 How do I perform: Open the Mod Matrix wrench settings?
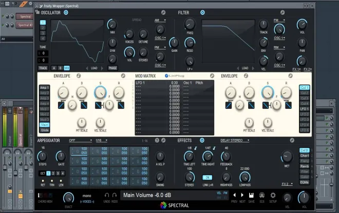[212, 76]
